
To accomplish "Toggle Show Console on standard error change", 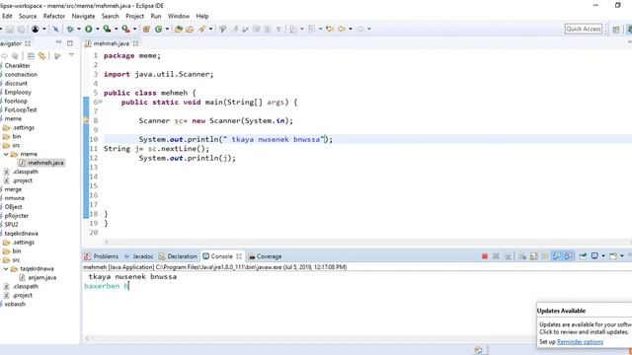I will 569,256.
